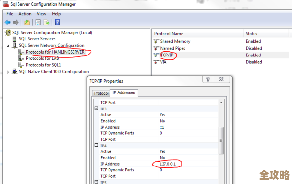Viewport: 292px width, 184px height.
Task: Select the TCP/IP protocol row
Action: click(221, 55)
